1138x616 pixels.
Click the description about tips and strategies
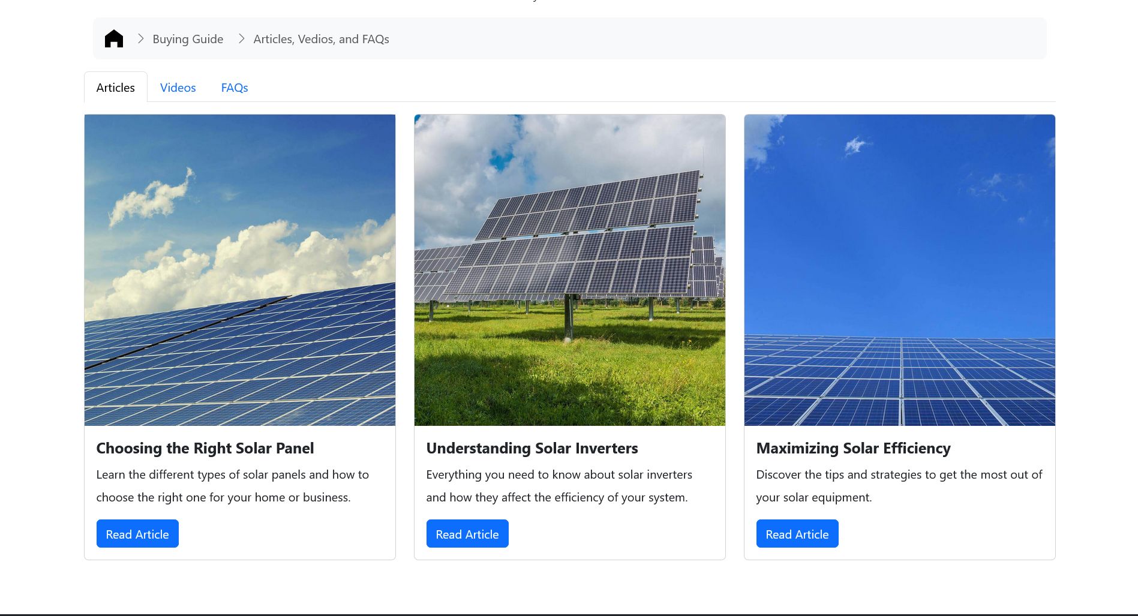(x=899, y=486)
